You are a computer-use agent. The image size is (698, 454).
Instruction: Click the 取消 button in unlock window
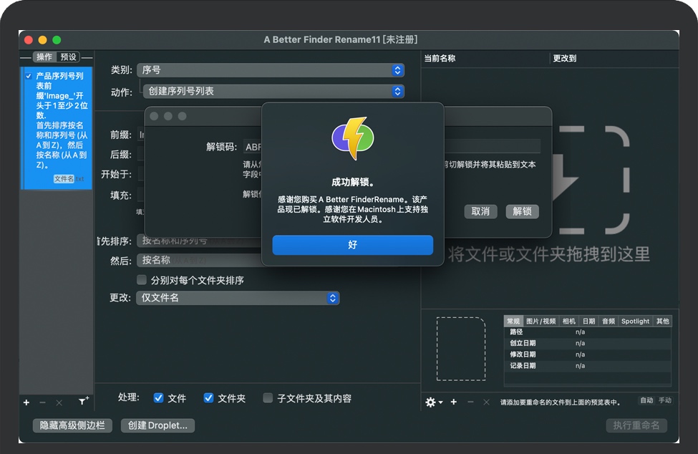[x=480, y=211]
